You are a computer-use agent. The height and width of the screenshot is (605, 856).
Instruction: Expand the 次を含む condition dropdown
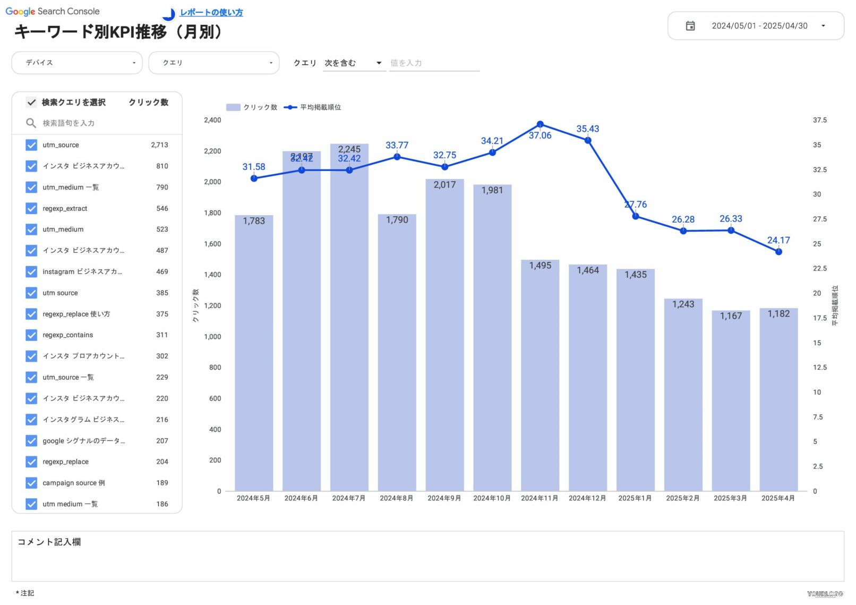354,63
